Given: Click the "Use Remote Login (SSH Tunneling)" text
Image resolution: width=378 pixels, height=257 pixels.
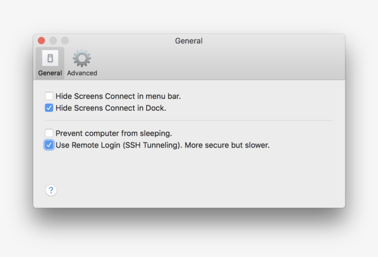Looking at the screenshot, I should [x=118, y=145].
